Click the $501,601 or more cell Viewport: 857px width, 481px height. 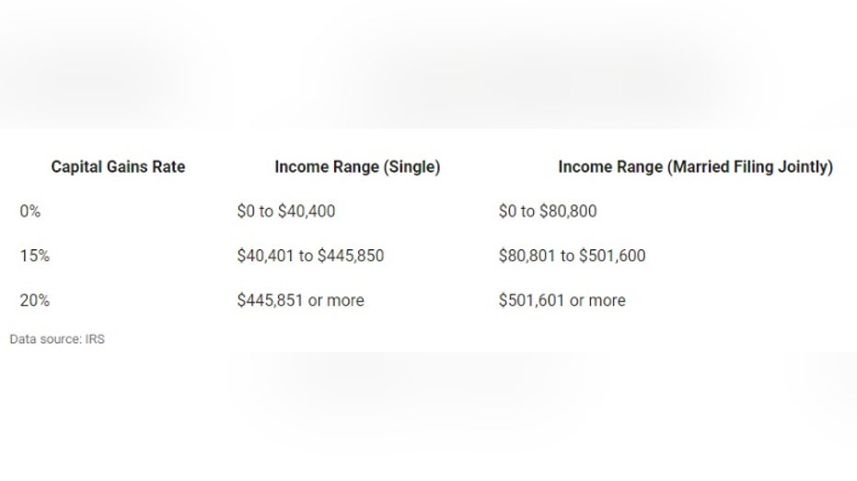click(562, 301)
